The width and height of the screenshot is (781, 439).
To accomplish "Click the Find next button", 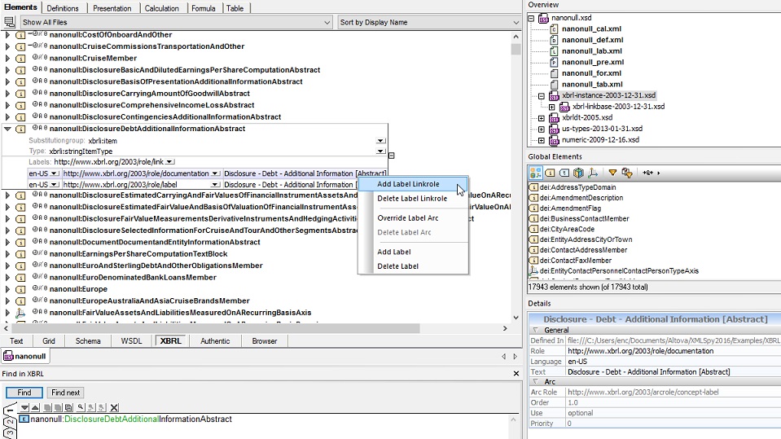I will click(66, 393).
